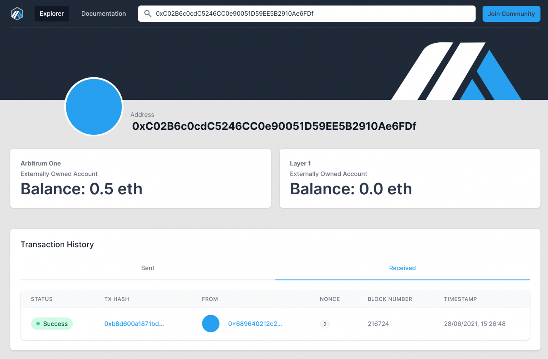
Task: Click the magnifying glass search icon
Action: click(148, 14)
